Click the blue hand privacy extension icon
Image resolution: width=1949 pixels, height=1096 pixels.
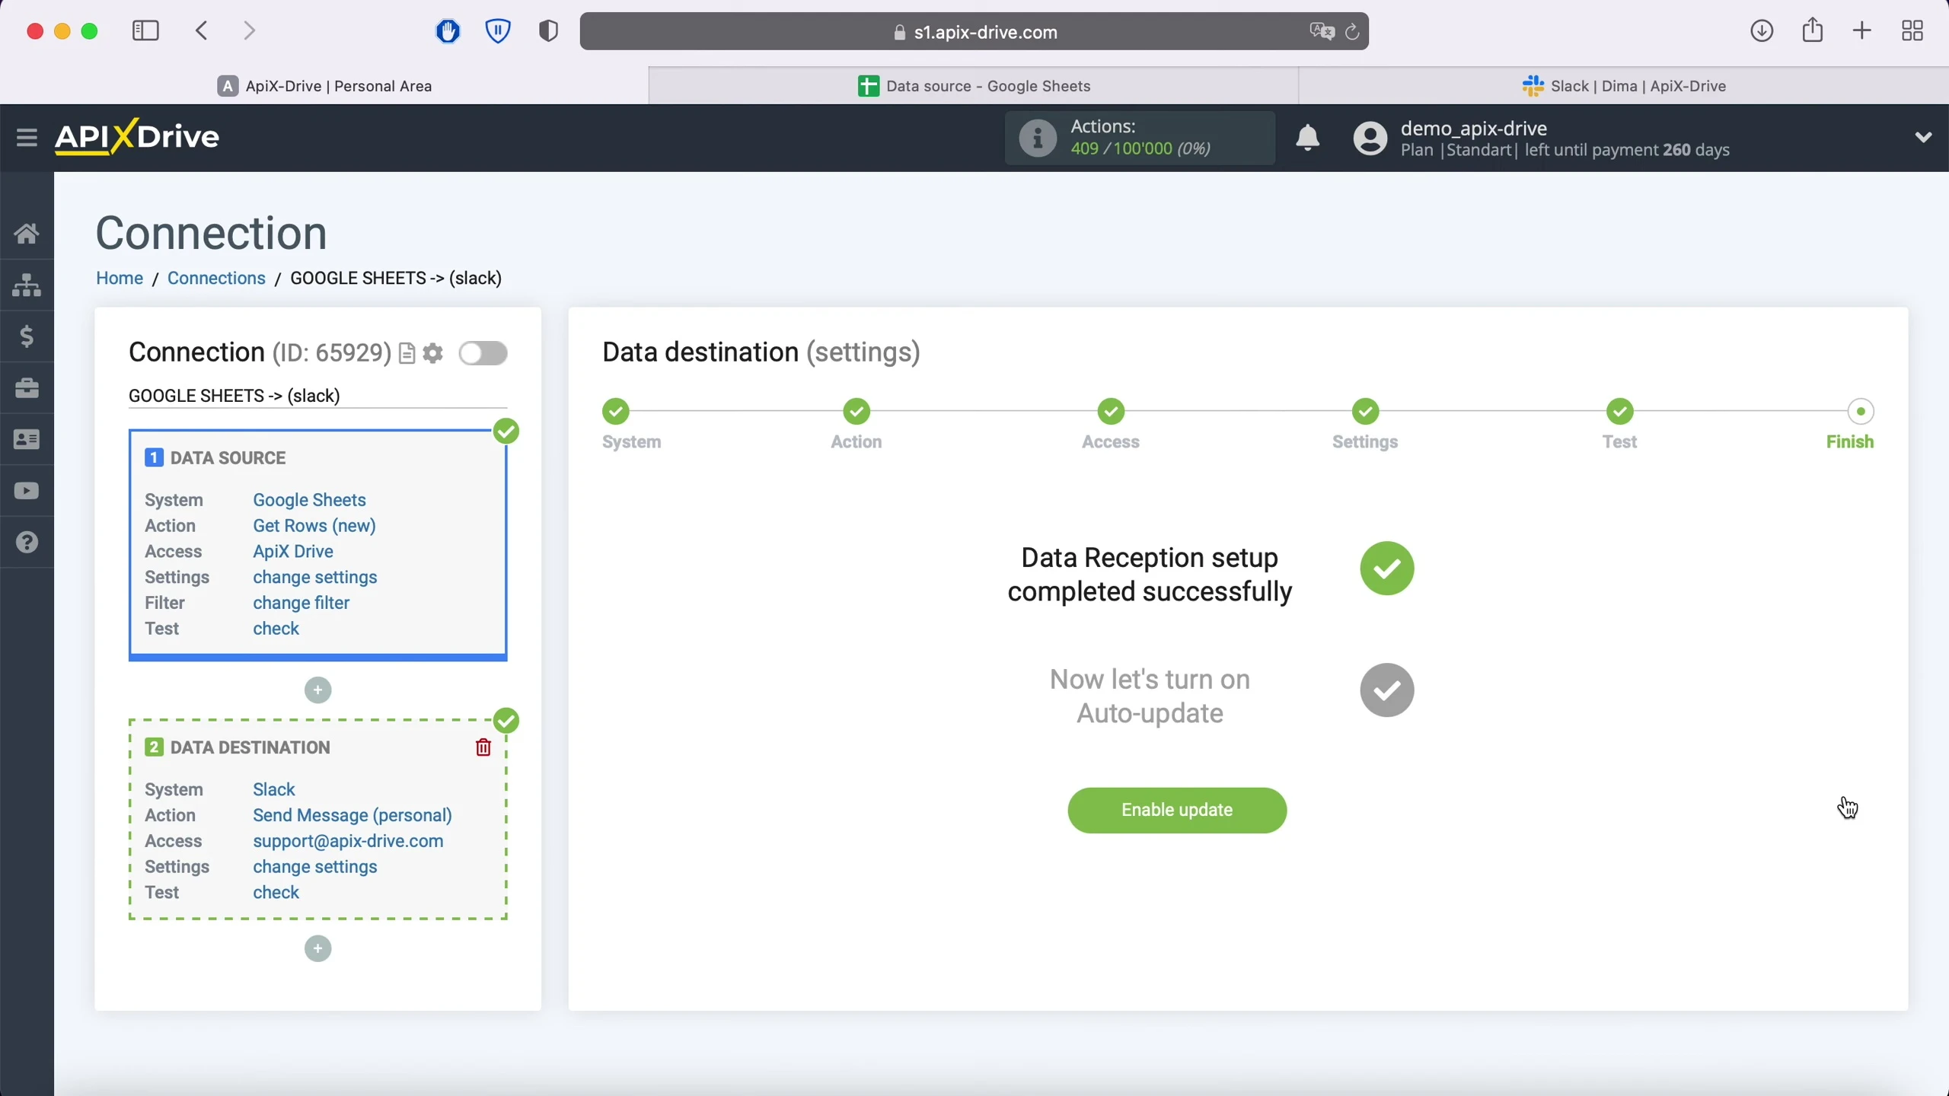point(448,31)
